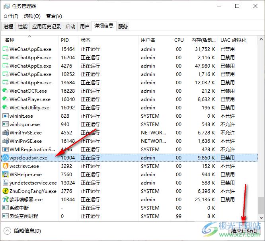
Task: Select the WeChatOCR.exe process name
Action: (x=28, y=91)
